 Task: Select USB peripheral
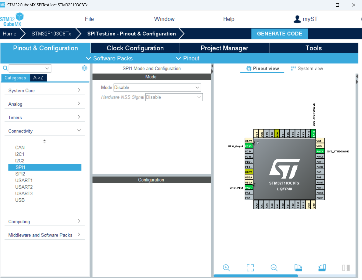(x=20, y=200)
